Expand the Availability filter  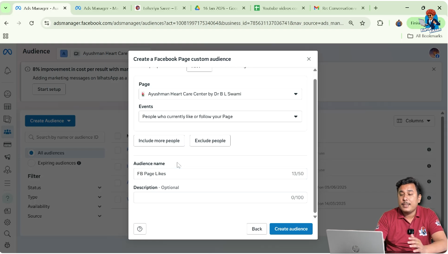(64, 206)
